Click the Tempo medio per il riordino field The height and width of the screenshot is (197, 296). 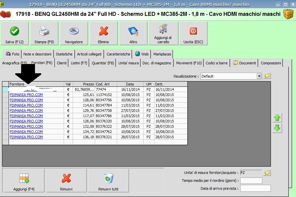[251, 181]
